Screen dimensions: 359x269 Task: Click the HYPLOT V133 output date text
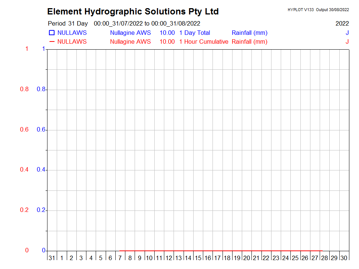pos(318,10)
